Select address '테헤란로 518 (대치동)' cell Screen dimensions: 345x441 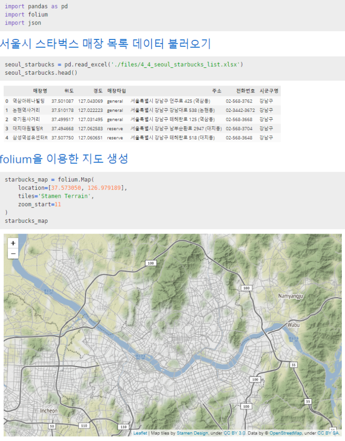click(173, 138)
